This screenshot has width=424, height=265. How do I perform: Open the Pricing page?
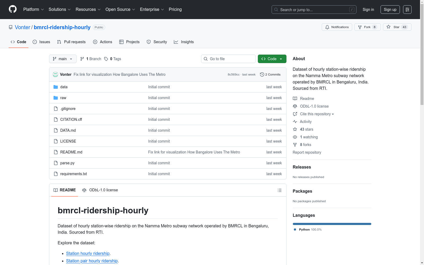175,10
